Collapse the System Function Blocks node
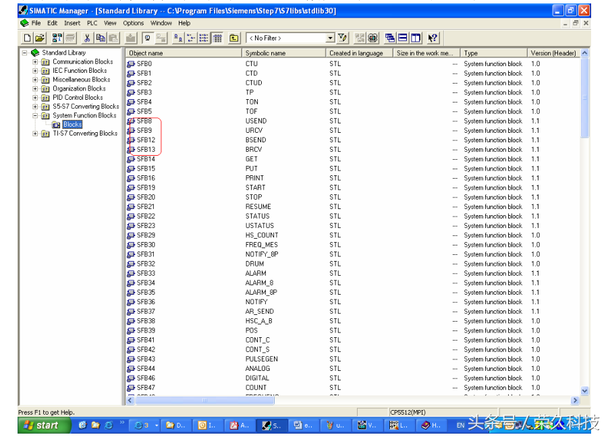The width and height of the screenshot is (610, 437). click(x=35, y=116)
